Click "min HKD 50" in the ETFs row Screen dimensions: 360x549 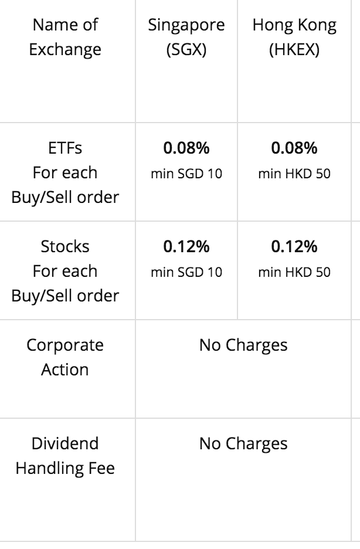click(x=294, y=174)
